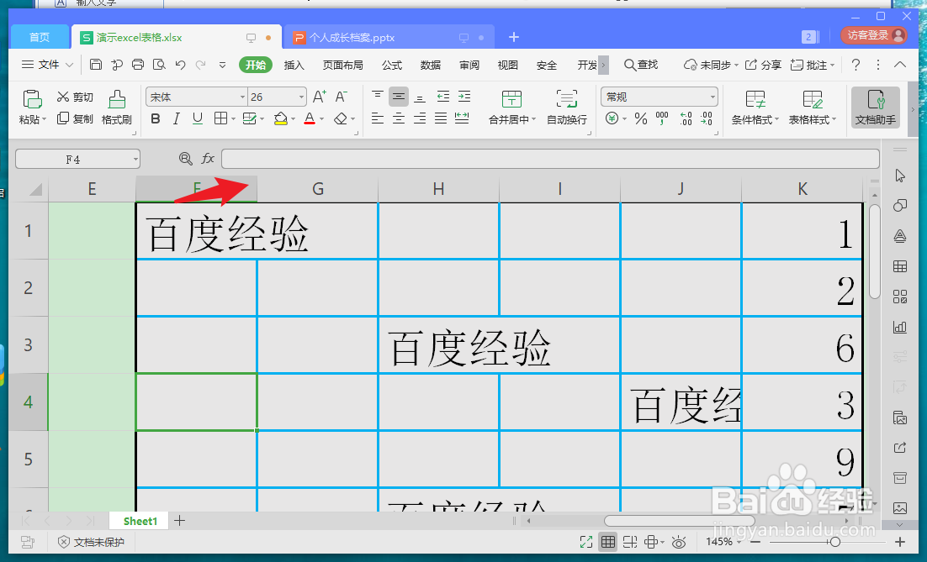Image resolution: width=927 pixels, height=562 pixels.
Task: Click the 首页 home tab button
Action: pyautogui.click(x=40, y=37)
